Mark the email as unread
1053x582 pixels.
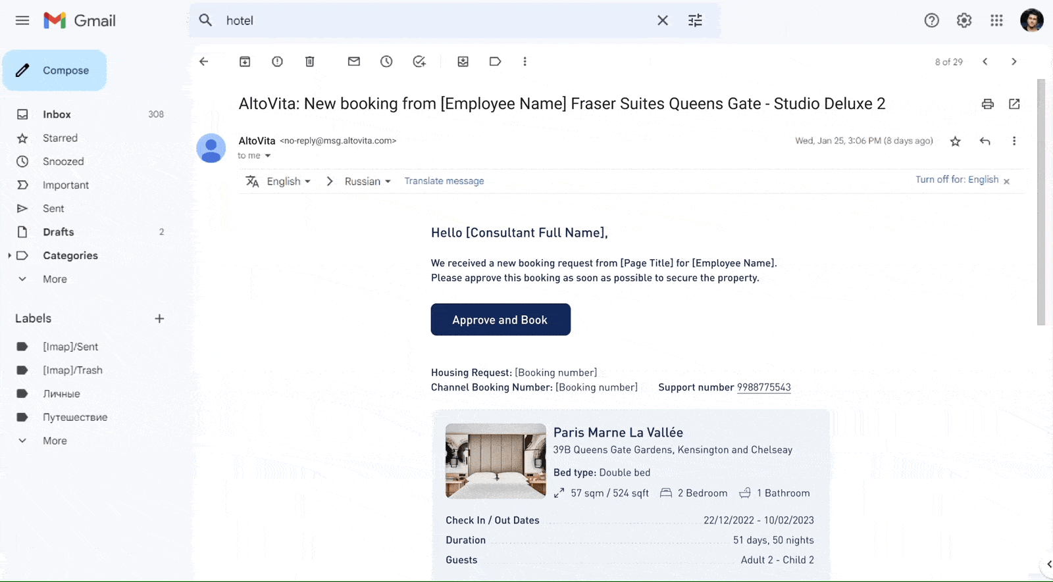tap(354, 61)
